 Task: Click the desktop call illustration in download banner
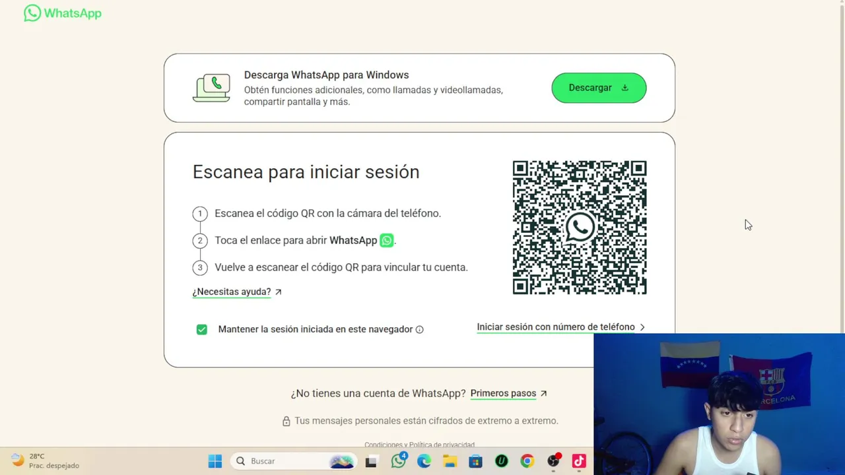[211, 88]
